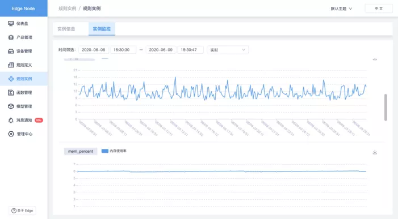Screen dimensions: 398x219
Task: Select the 模型管理 cube icon
Action: click(x=11, y=106)
